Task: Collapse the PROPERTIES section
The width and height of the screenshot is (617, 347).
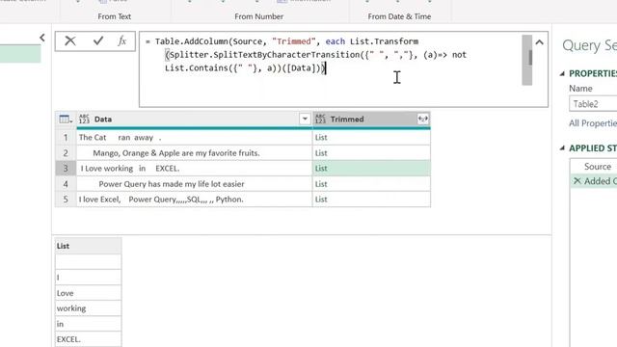Action: (562, 73)
